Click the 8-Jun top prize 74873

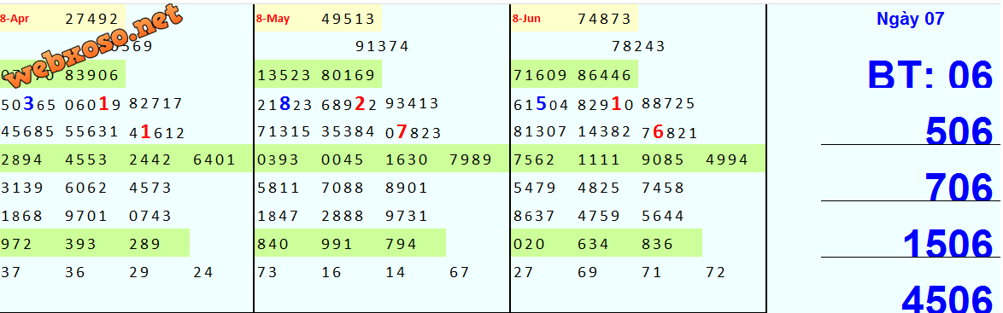click(x=605, y=19)
